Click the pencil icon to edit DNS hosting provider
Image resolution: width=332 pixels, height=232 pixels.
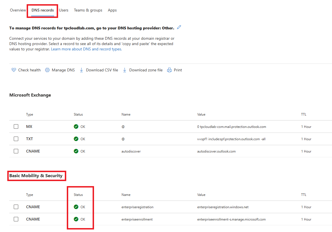[x=179, y=27]
